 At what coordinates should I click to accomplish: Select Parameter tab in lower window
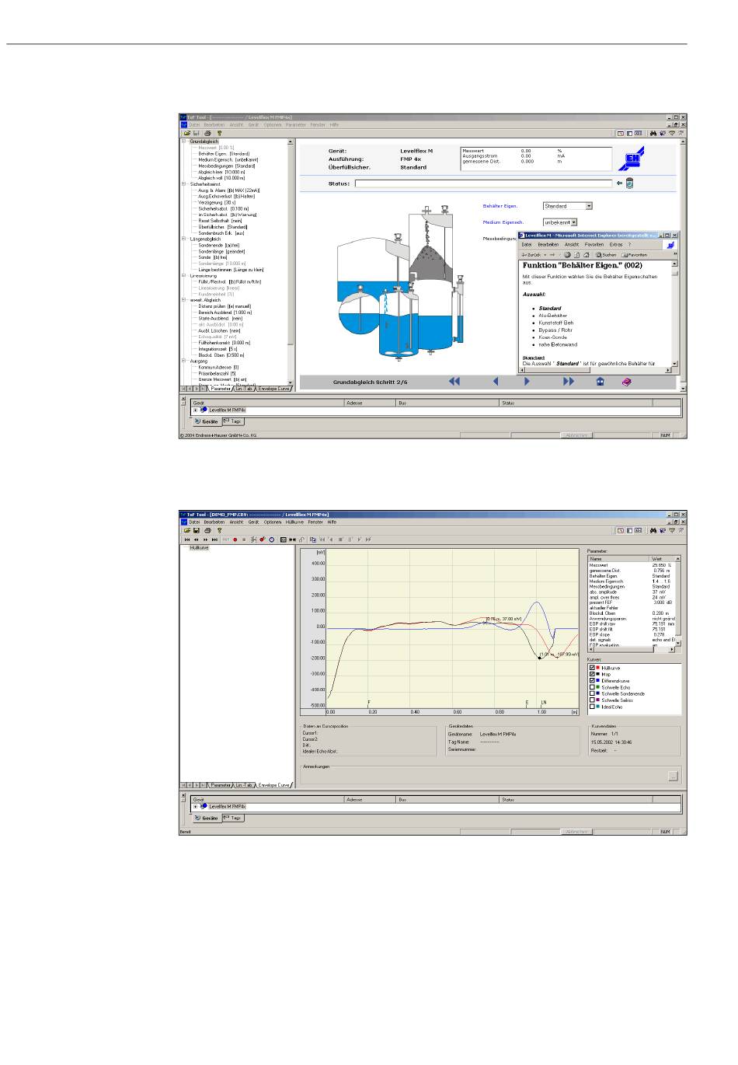coord(221,785)
